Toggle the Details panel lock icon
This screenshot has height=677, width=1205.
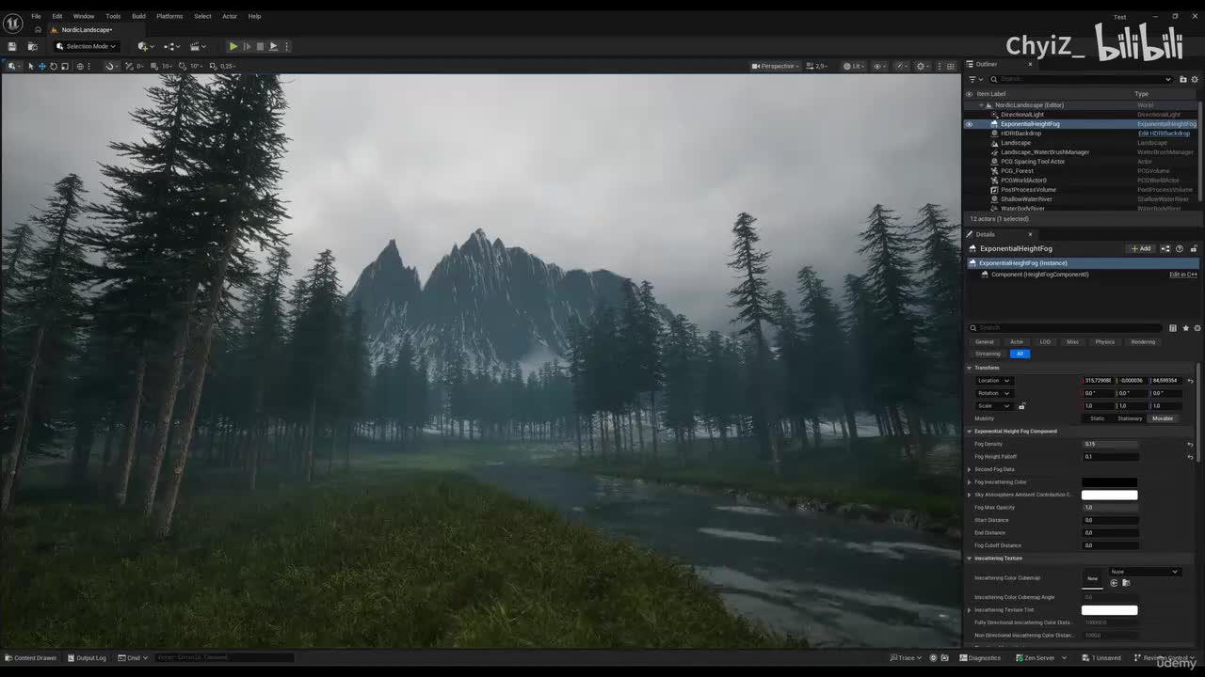point(1194,249)
